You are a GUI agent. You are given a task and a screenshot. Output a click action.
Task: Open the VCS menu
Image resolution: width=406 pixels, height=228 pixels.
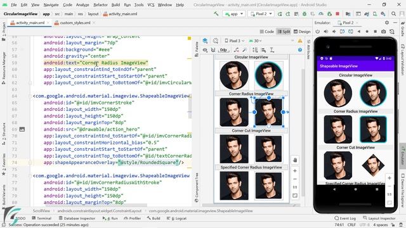[151, 4]
